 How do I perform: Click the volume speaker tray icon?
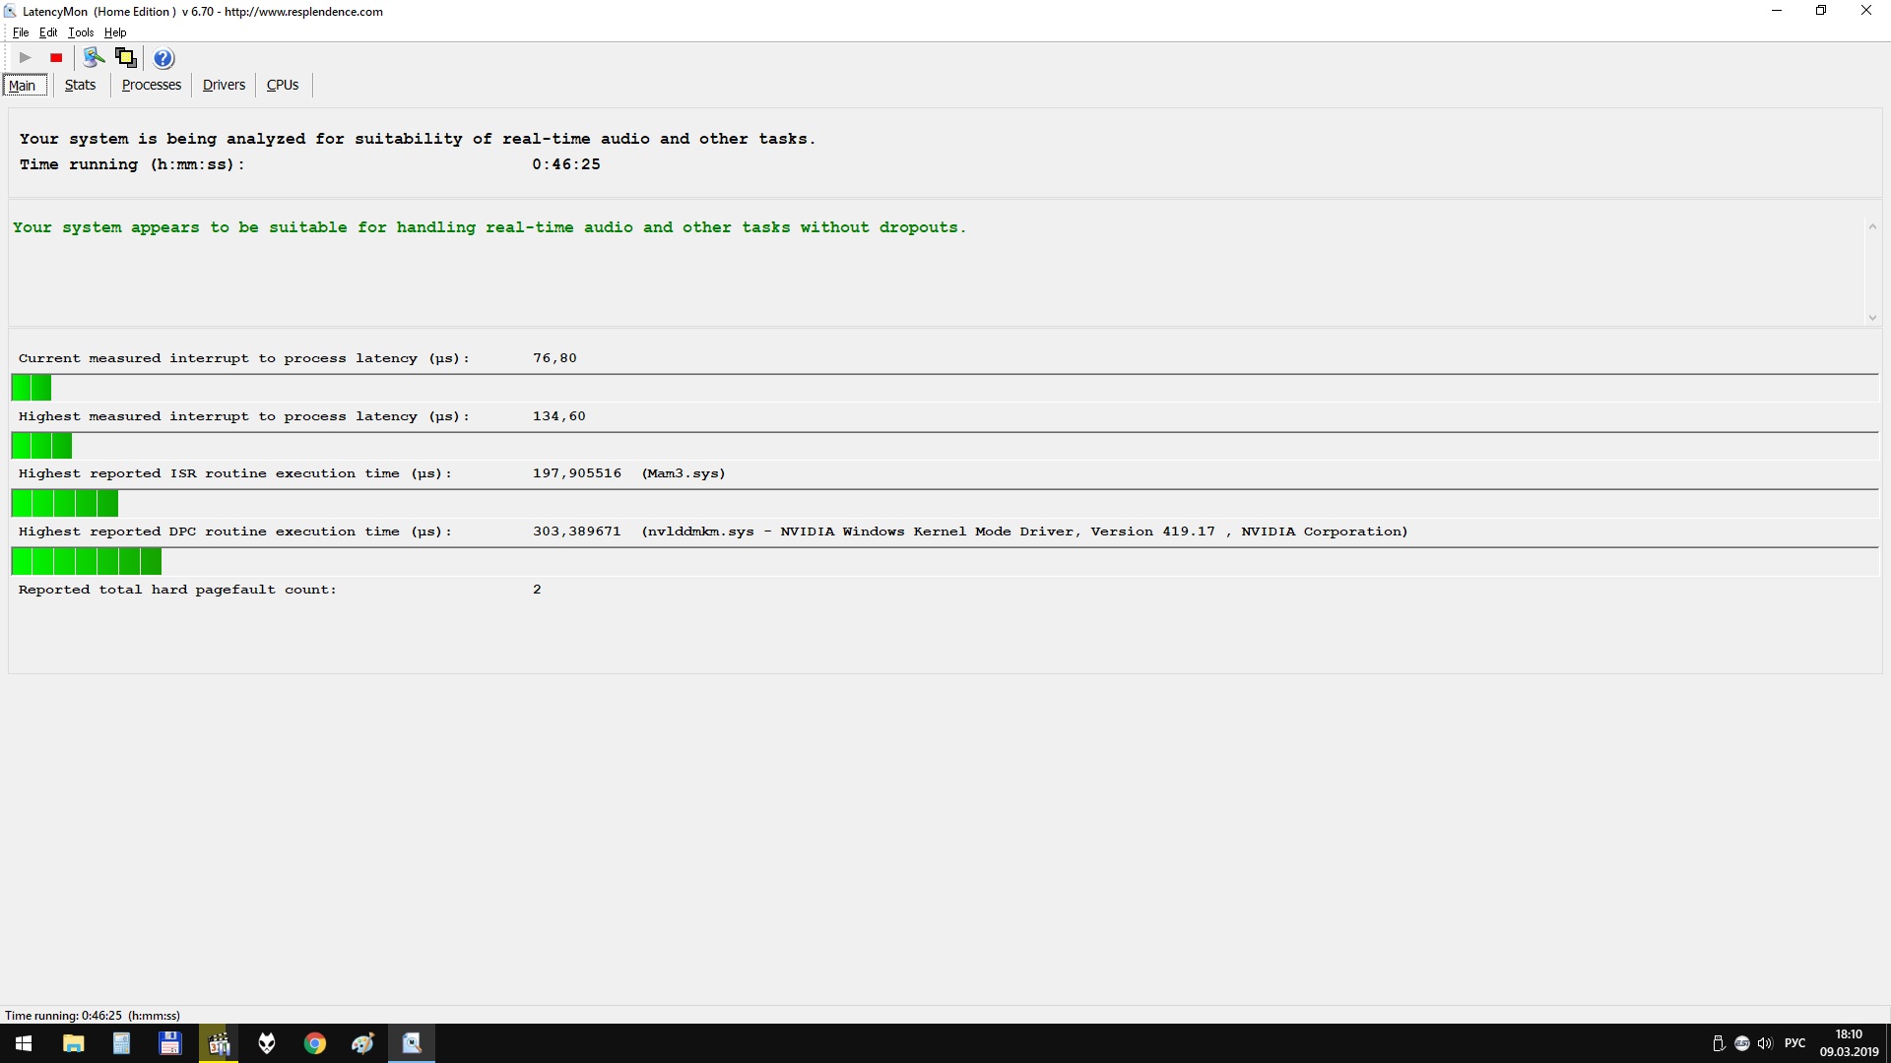pyautogui.click(x=1764, y=1043)
